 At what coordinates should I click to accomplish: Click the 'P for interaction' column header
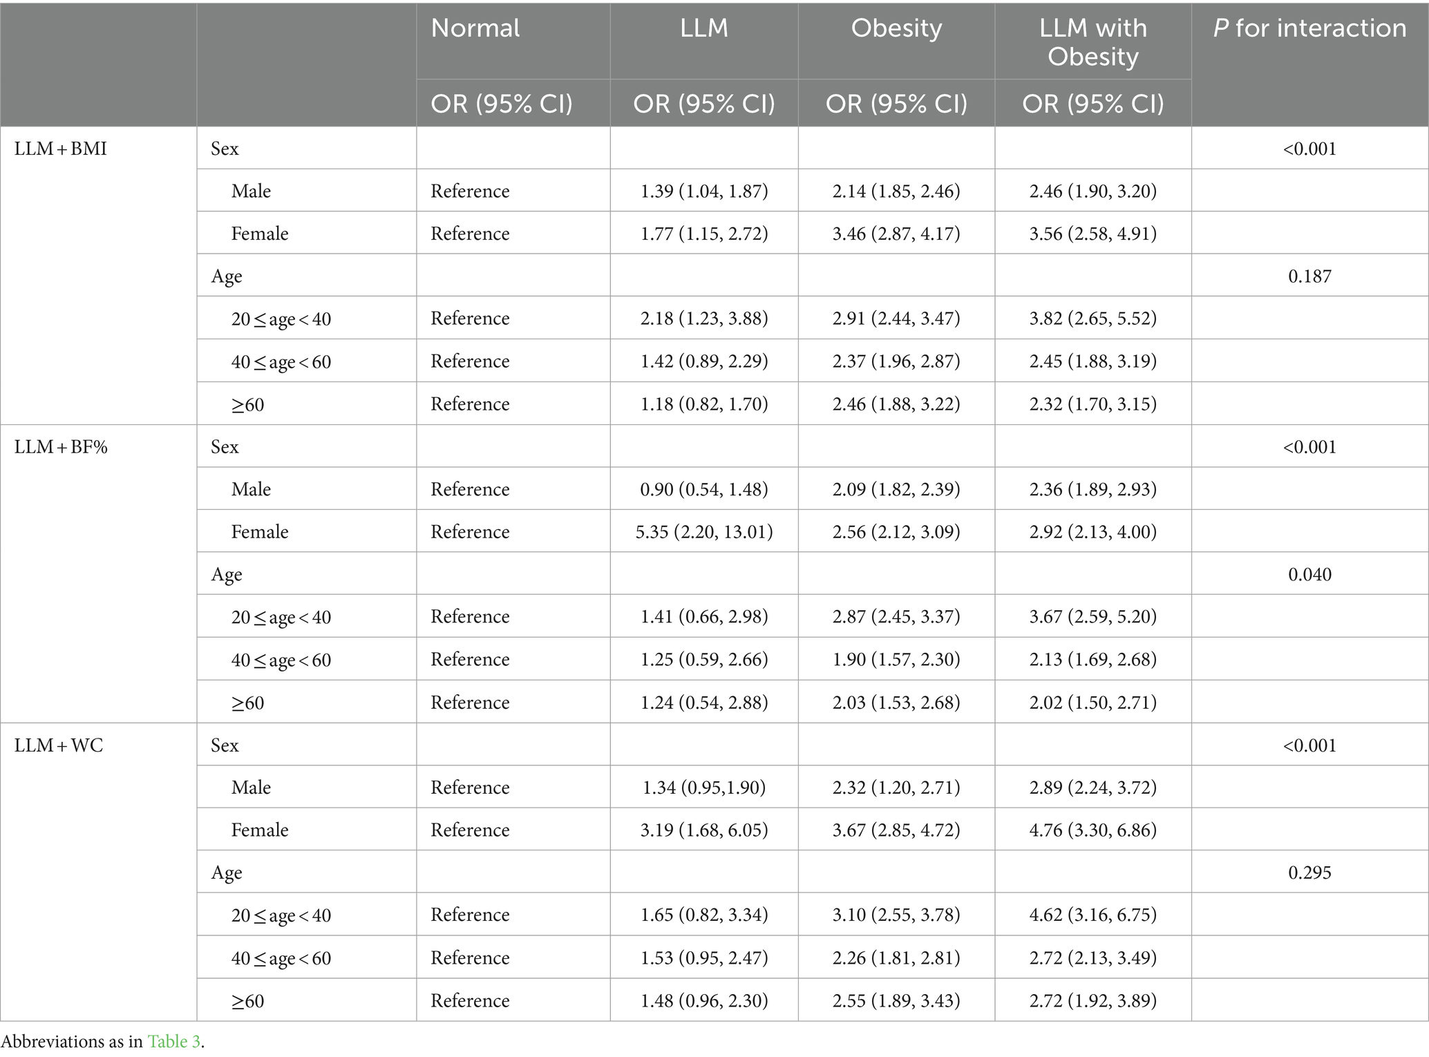pyautogui.click(x=1309, y=29)
